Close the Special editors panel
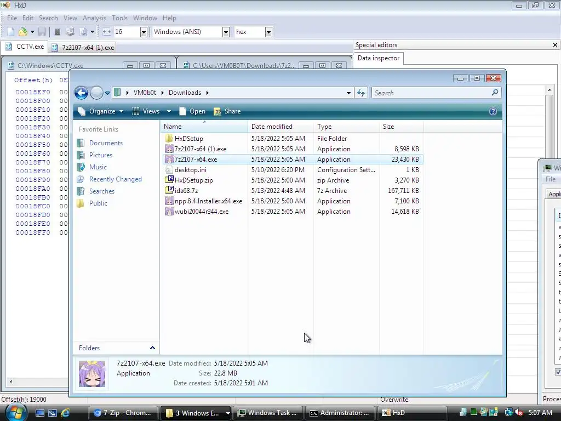 point(555,45)
